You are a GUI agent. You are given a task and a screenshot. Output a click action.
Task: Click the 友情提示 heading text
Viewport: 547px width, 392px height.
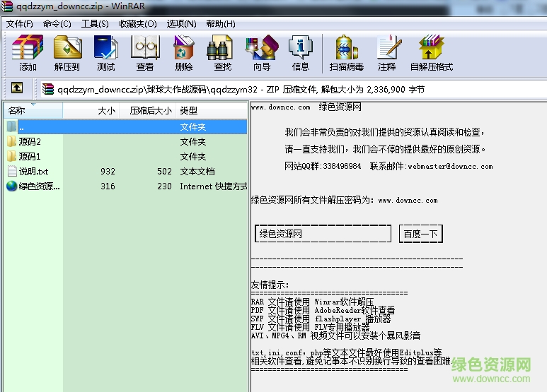coord(270,285)
